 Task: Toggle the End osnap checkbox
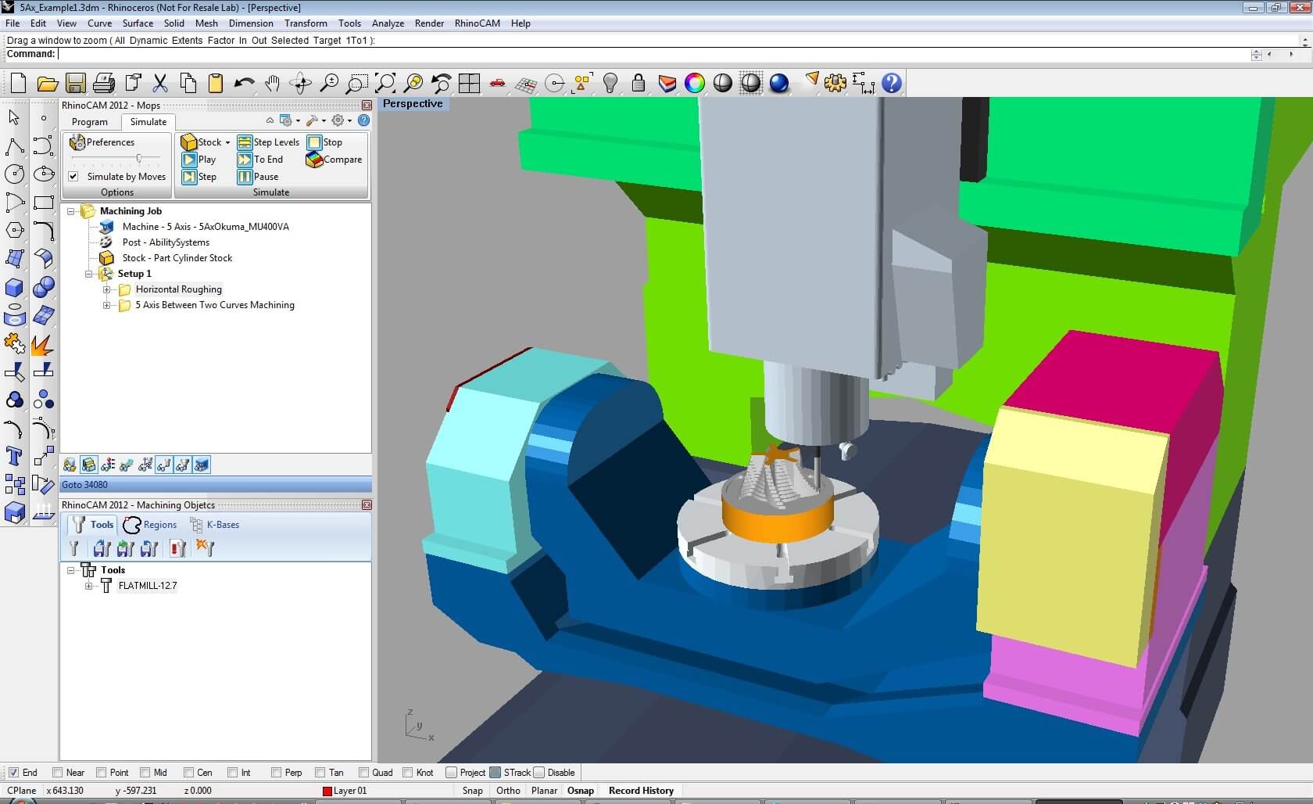(13, 773)
